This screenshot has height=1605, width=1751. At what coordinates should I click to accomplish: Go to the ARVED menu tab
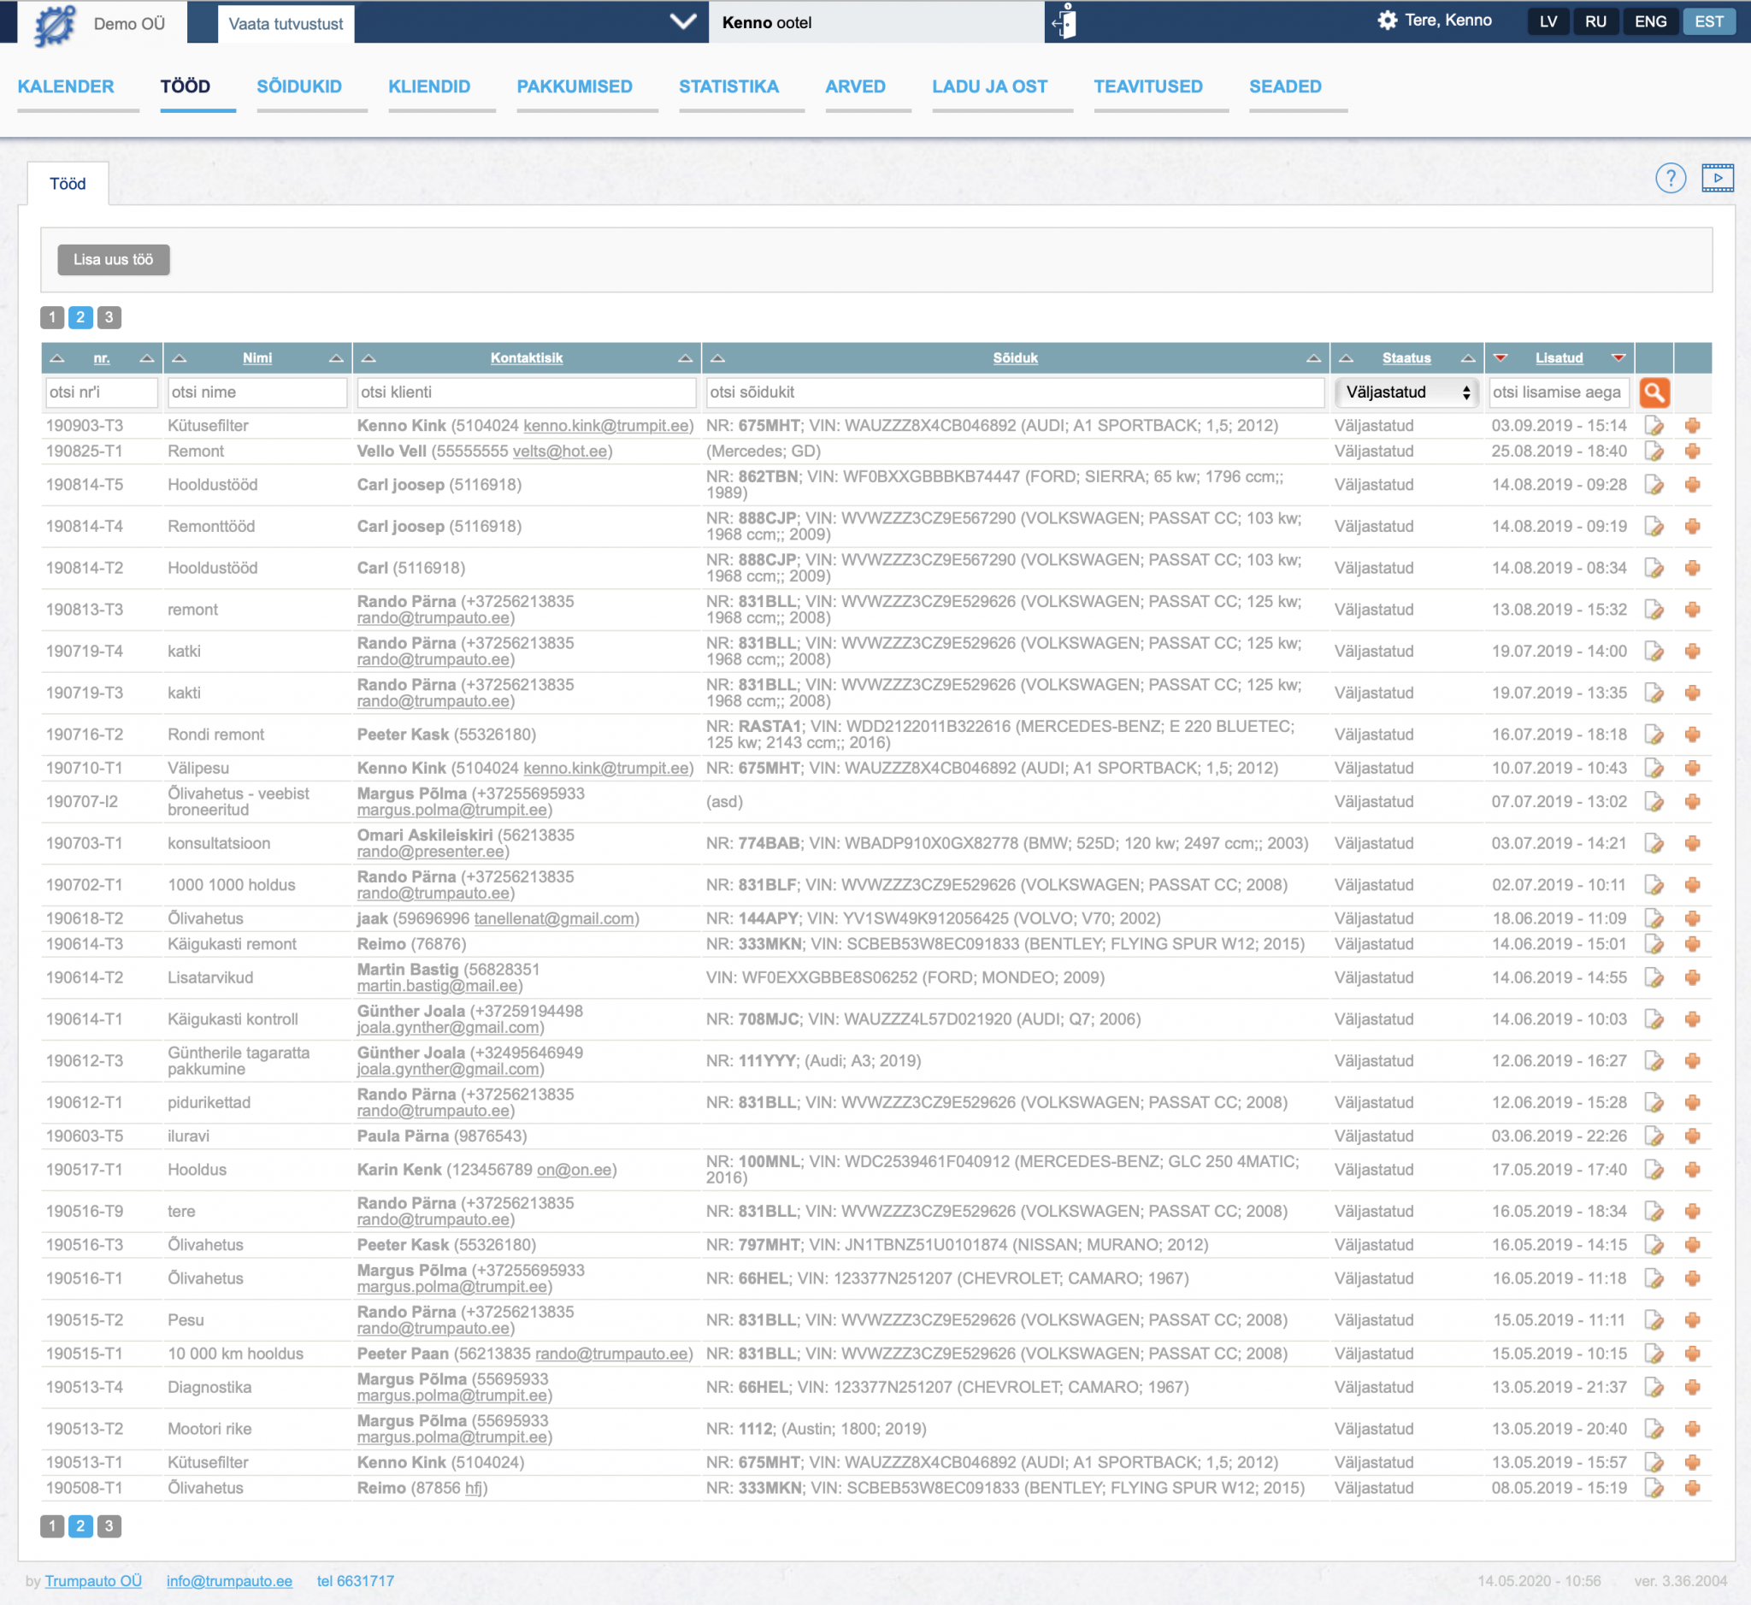pos(855,87)
